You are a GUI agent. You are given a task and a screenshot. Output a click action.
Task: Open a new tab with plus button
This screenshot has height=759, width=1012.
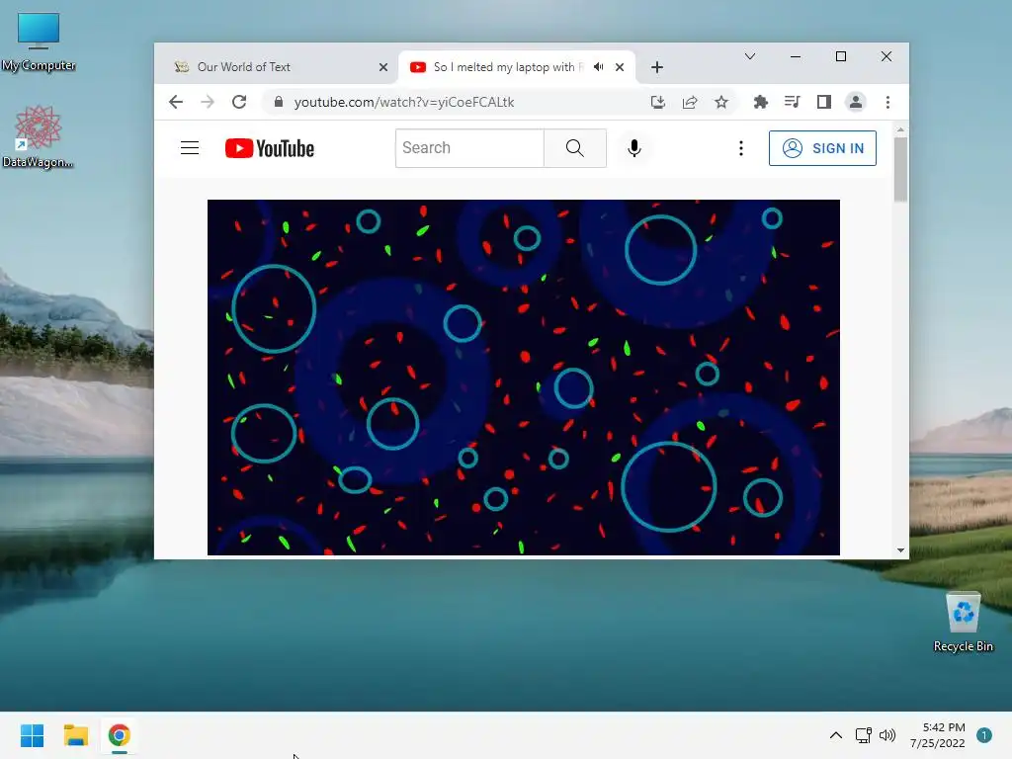click(657, 67)
